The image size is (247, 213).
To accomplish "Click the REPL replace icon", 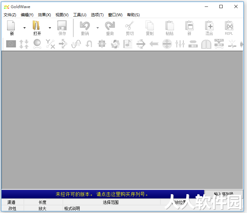I will [229, 25].
